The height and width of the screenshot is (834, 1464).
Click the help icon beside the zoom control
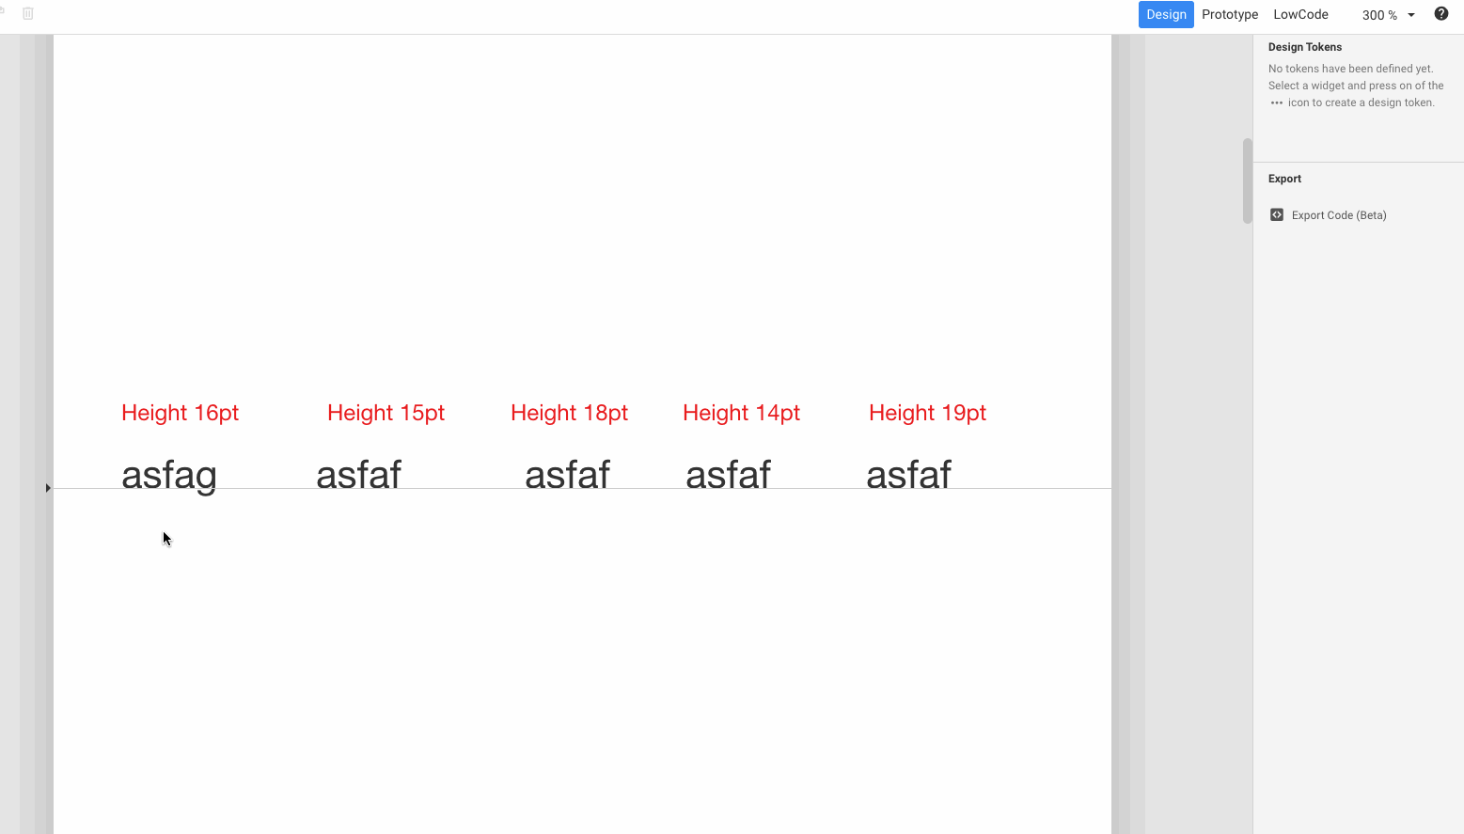[x=1440, y=13]
